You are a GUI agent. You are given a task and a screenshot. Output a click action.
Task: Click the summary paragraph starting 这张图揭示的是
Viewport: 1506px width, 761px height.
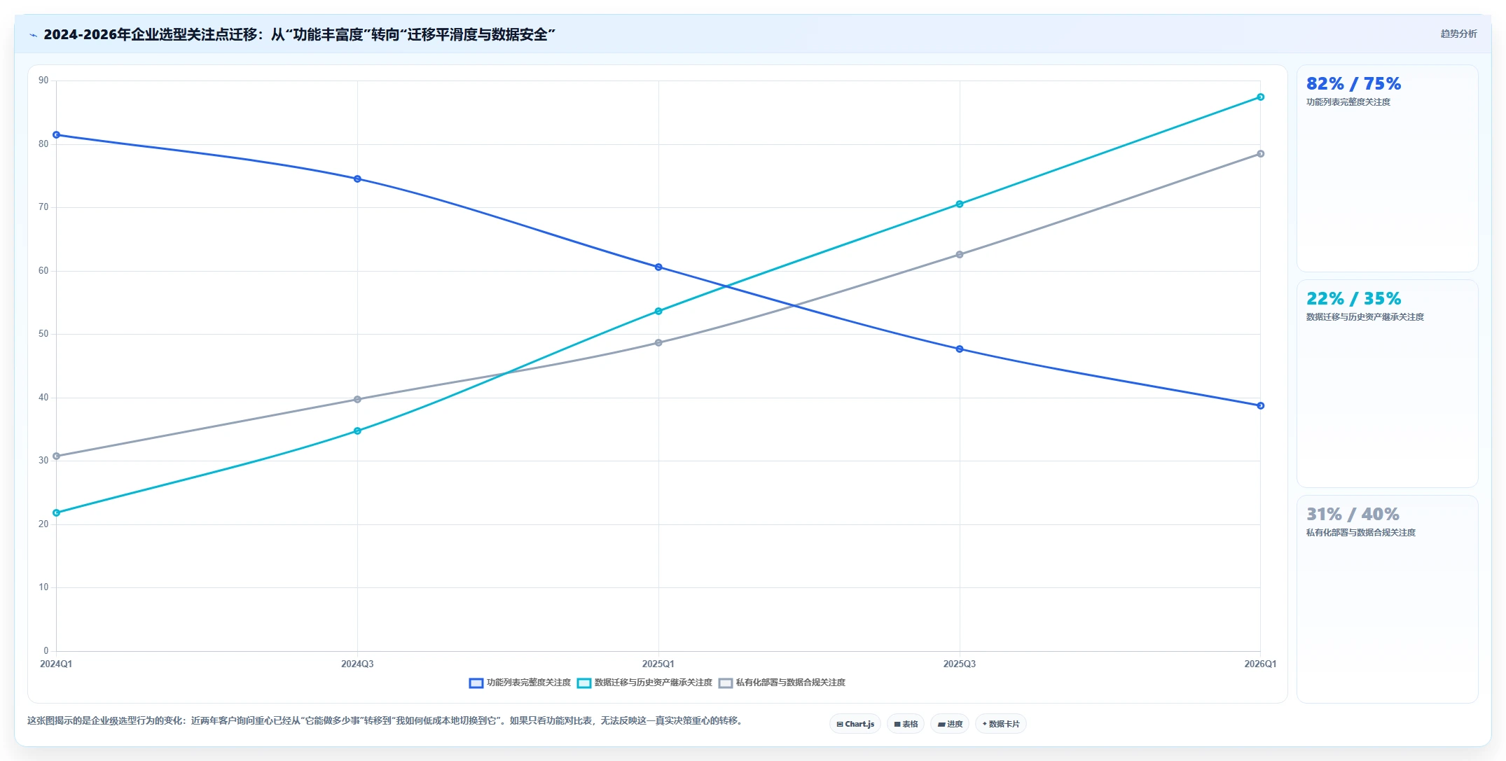385,720
